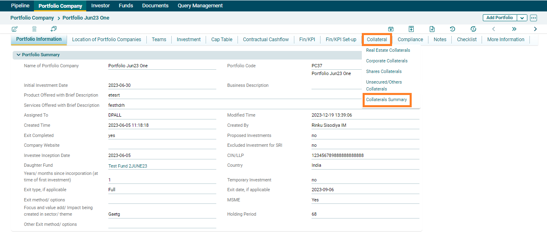Click the Name of Portfolio Company field
The width and height of the screenshot is (547, 234).
click(162, 66)
